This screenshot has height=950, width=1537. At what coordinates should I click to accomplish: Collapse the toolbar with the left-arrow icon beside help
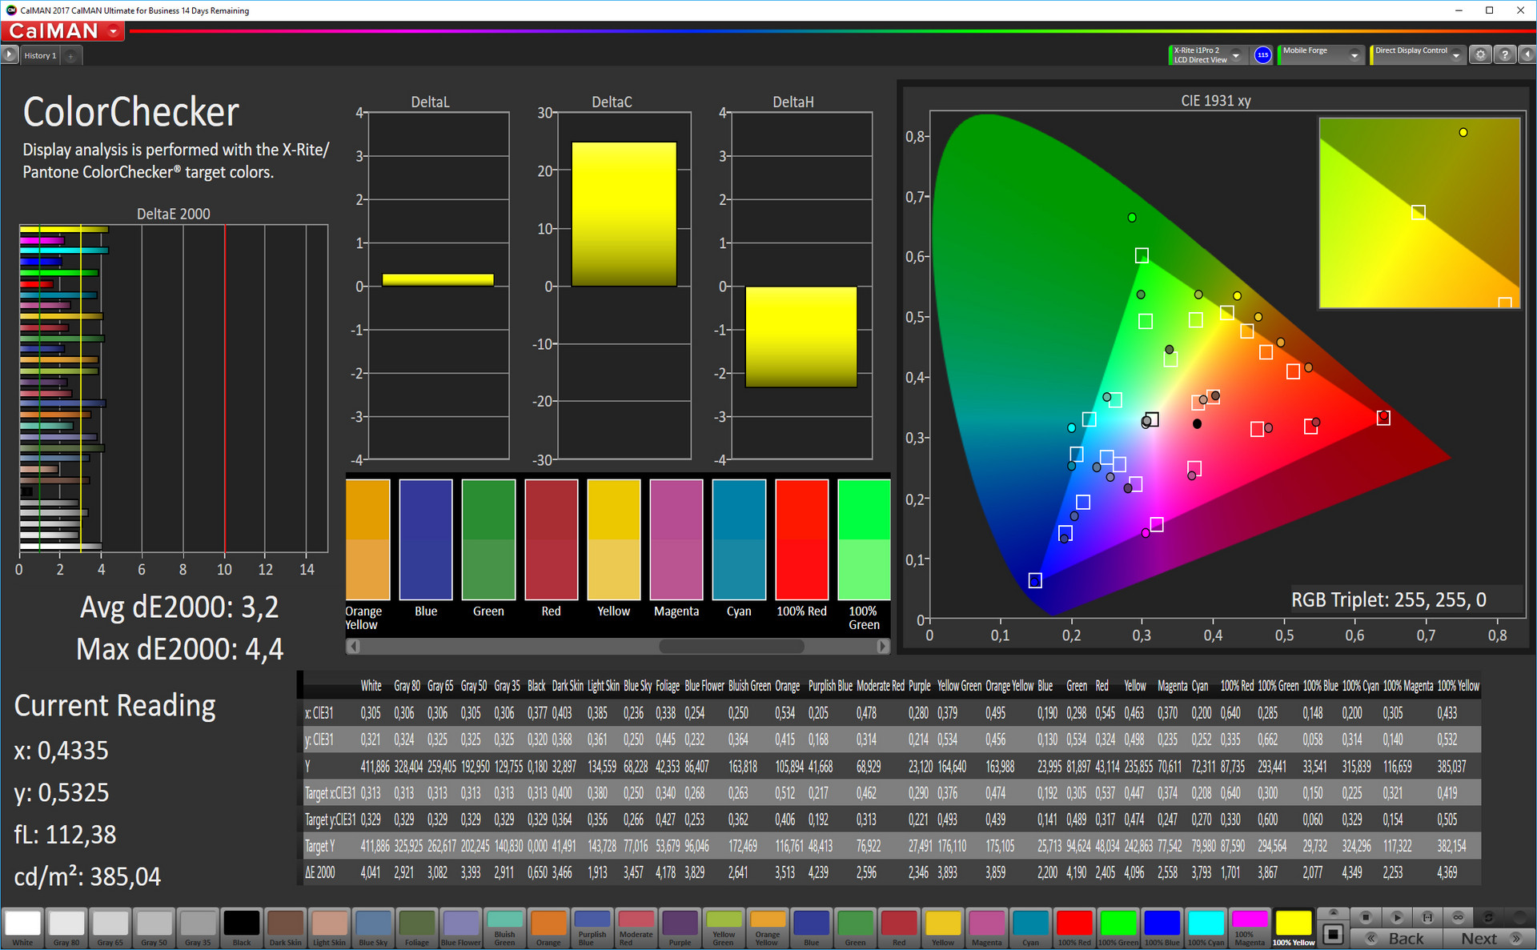(x=1527, y=54)
